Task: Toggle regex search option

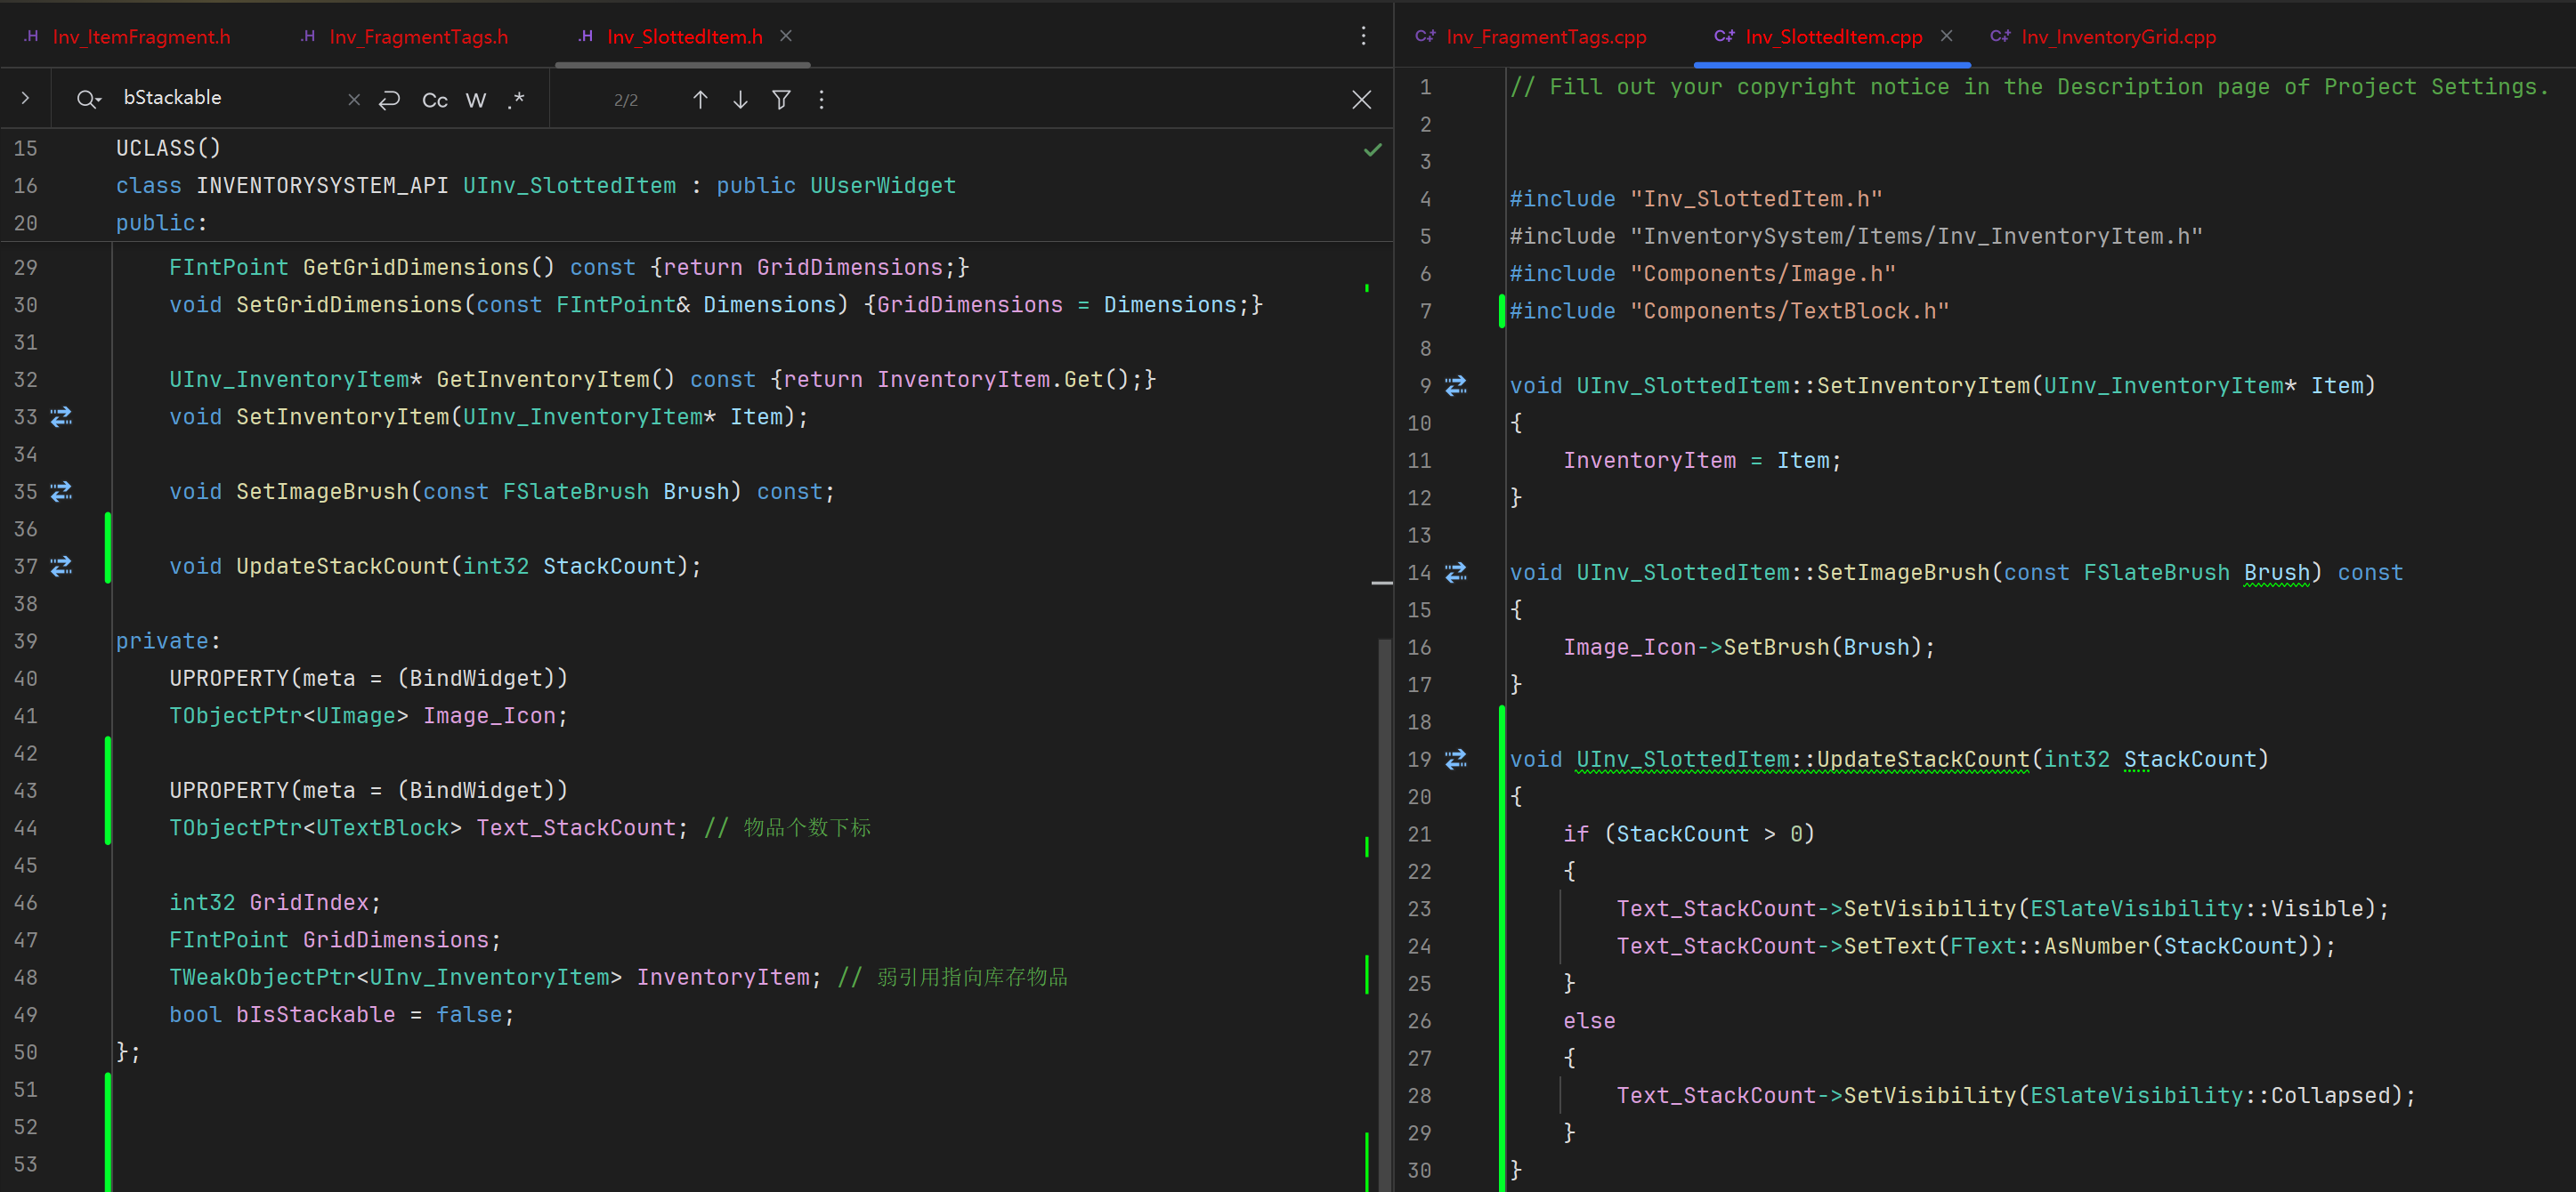Action: [x=516, y=99]
